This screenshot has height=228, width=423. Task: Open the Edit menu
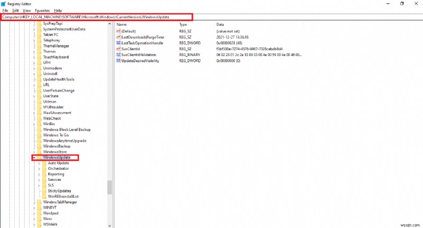(16, 11)
